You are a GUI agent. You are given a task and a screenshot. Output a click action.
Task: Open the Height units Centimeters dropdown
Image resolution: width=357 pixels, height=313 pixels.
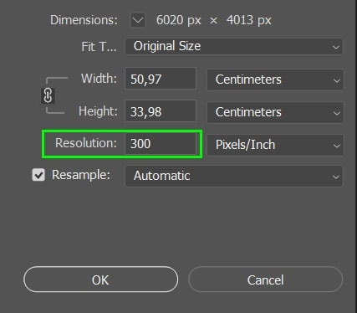(275, 112)
